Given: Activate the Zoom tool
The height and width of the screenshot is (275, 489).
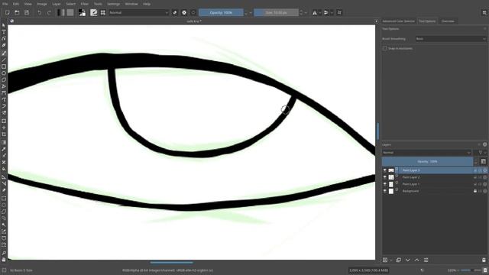Looking at the screenshot, I should pyautogui.click(x=4, y=253).
